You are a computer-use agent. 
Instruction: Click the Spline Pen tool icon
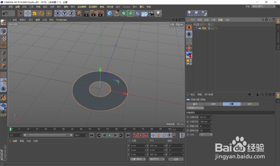tap(117, 13)
